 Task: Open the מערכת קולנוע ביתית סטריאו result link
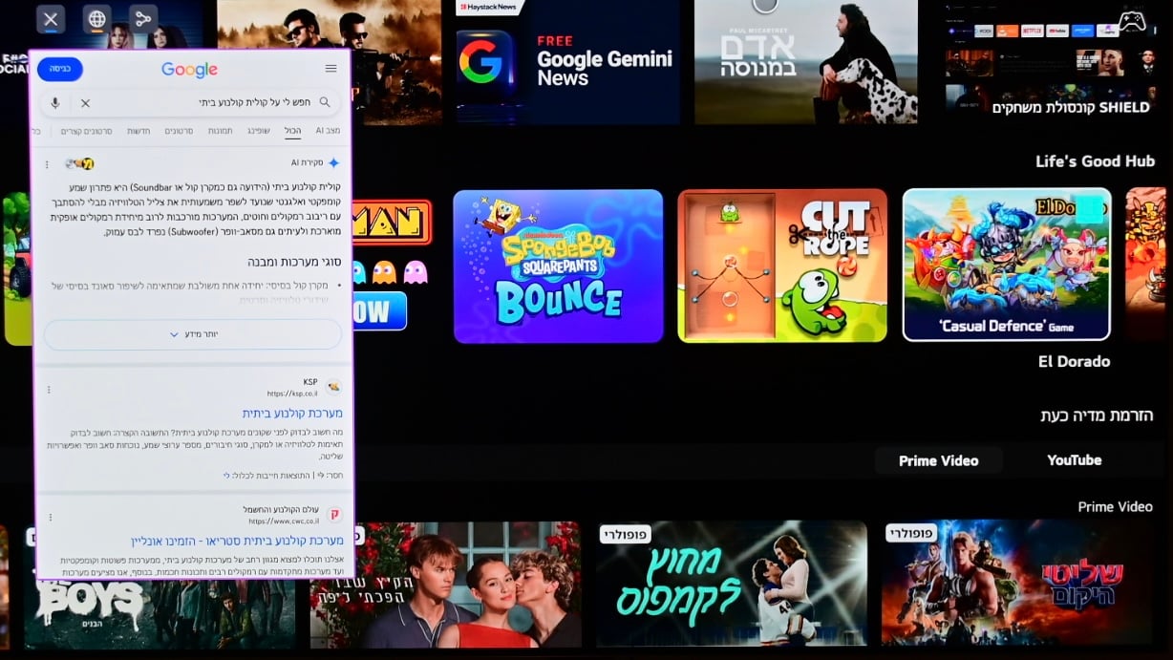pyautogui.click(x=237, y=541)
